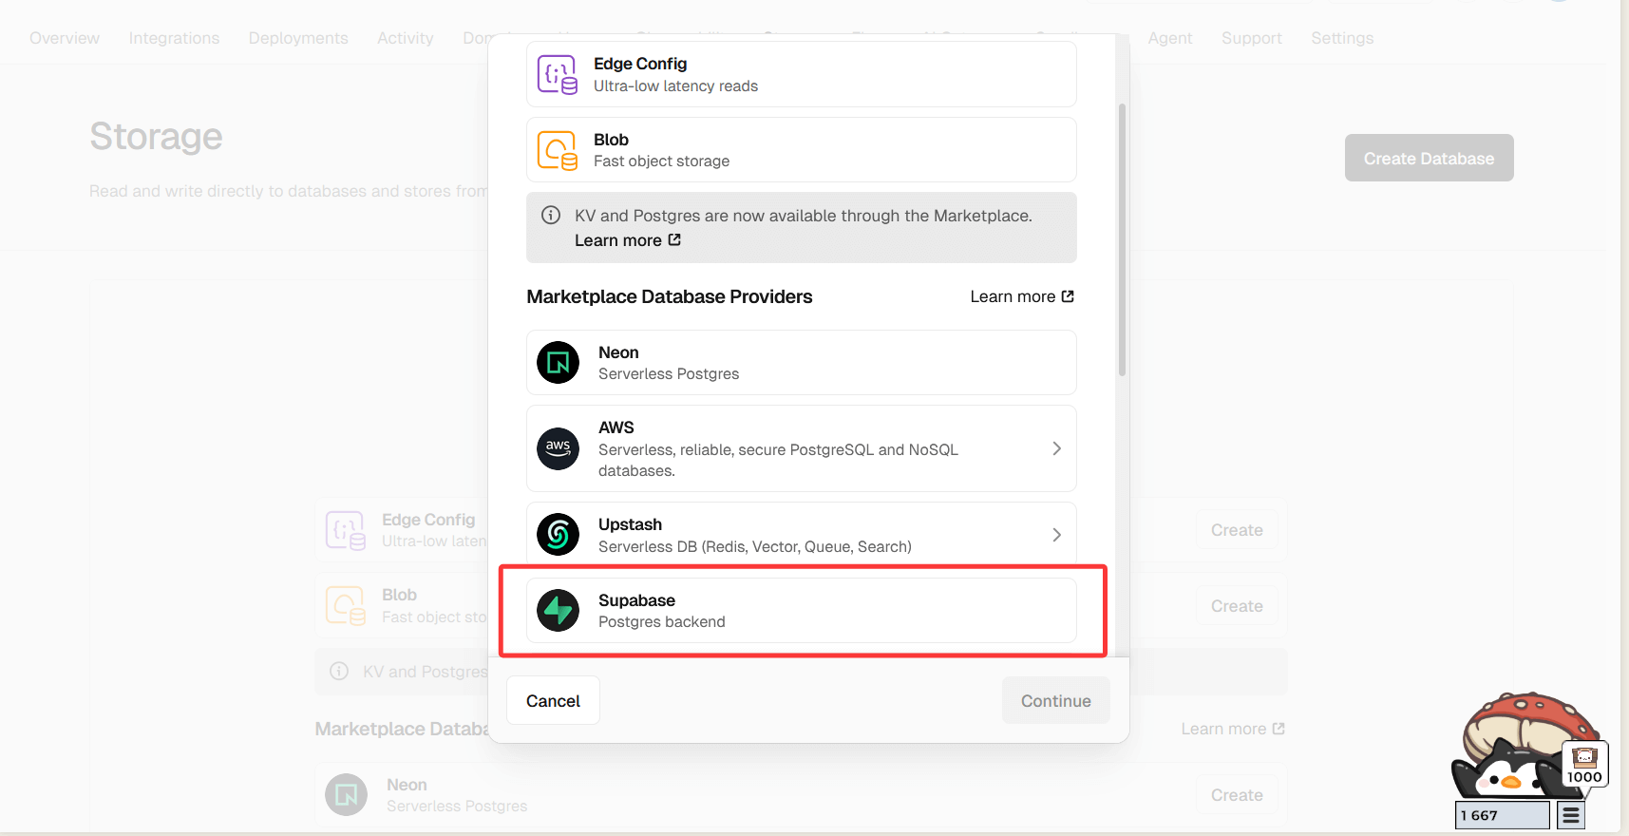
Task: Open the Integrations tab
Action: coord(174,38)
